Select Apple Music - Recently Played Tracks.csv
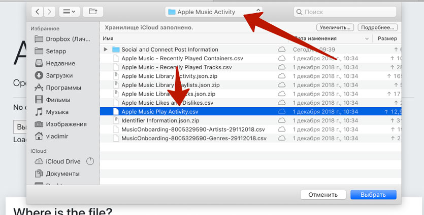This screenshot has width=424, height=215. click(x=177, y=67)
